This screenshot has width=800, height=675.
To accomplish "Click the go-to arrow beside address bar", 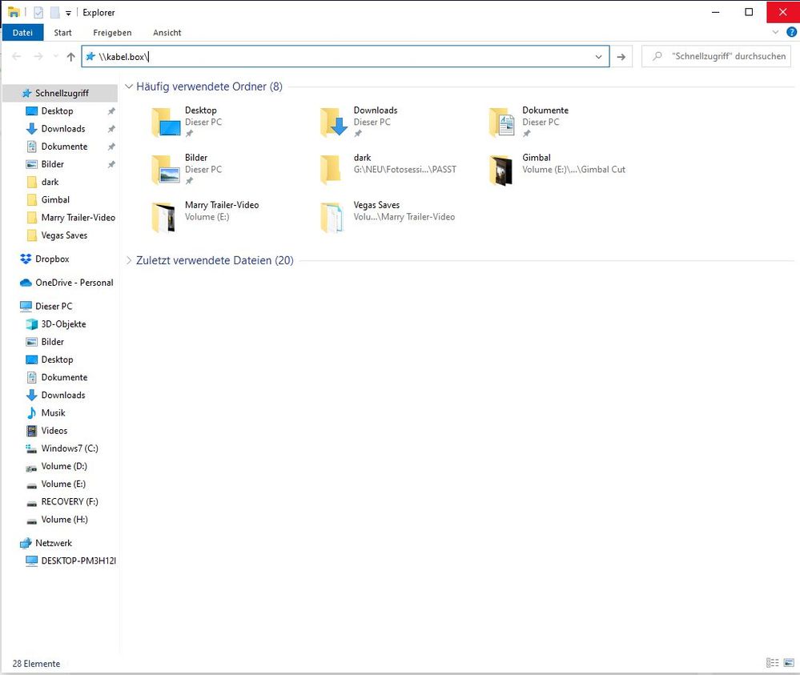I will [x=621, y=57].
